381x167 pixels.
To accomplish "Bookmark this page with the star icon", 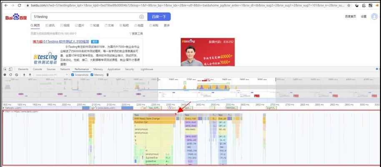I will coord(349,5).
